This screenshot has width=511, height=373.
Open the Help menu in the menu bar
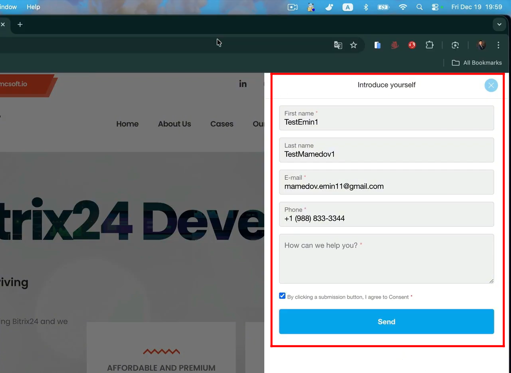pyautogui.click(x=33, y=7)
